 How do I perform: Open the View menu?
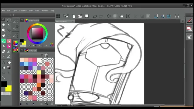point(31,11)
